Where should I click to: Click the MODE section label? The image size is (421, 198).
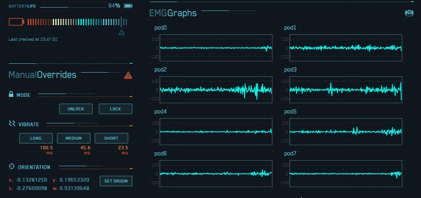point(23,95)
